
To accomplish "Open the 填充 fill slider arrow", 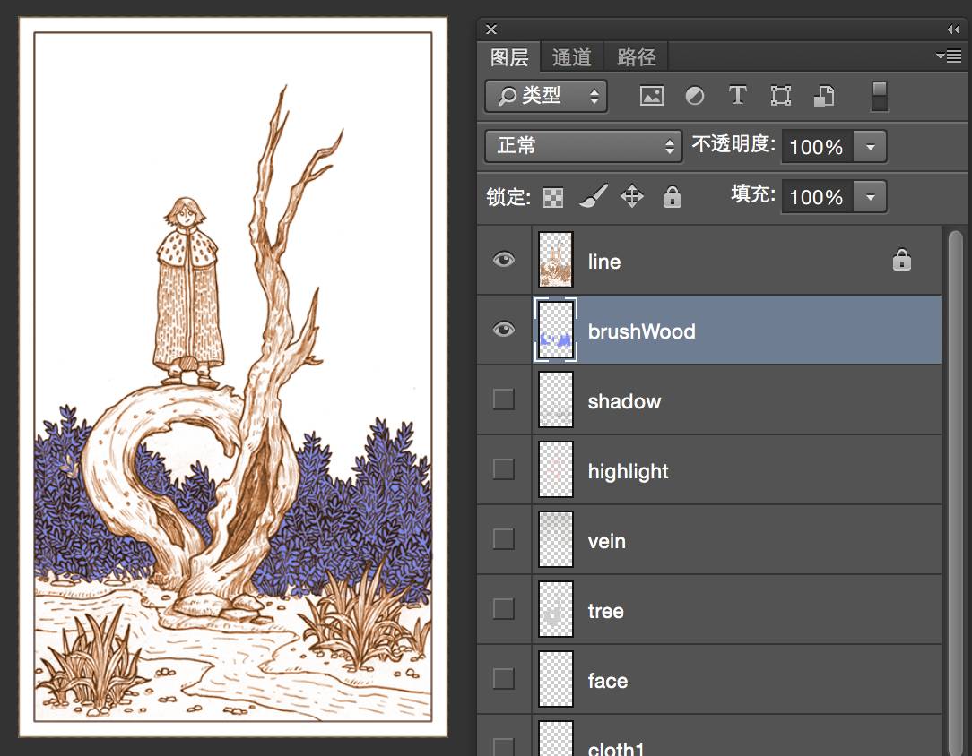I will coord(871,197).
